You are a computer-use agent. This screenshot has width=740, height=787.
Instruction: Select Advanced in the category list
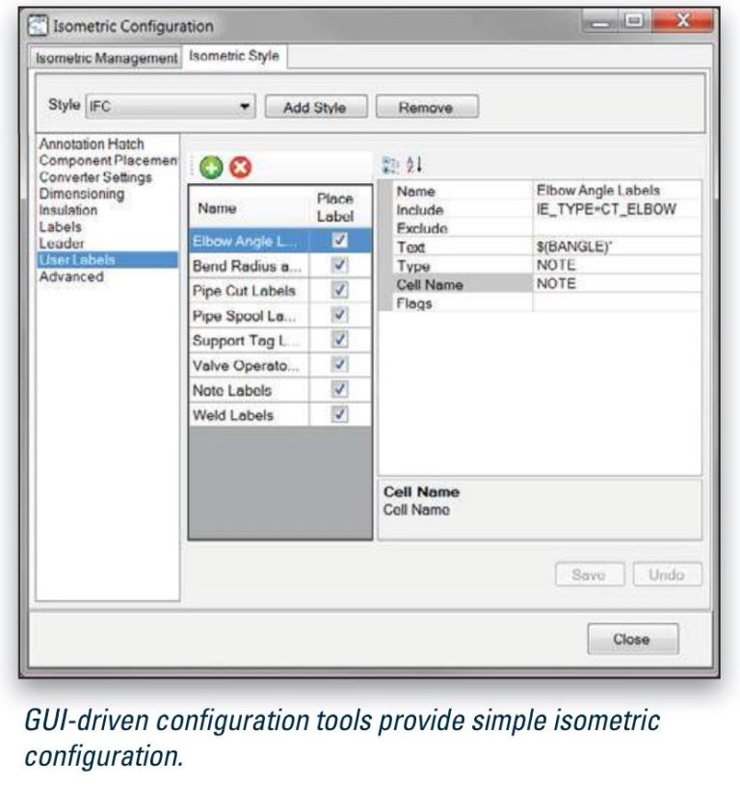point(70,276)
